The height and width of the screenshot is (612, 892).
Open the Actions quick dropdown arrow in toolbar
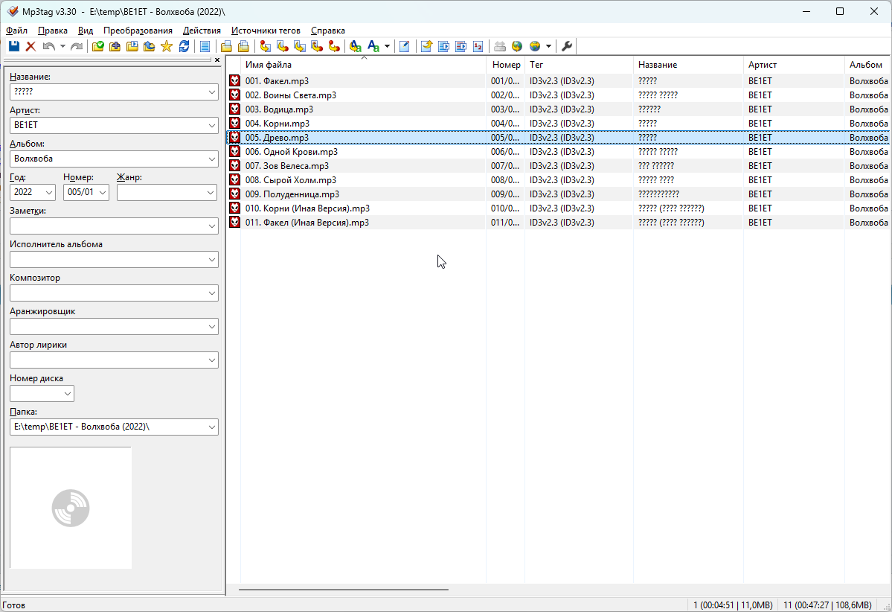387,46
